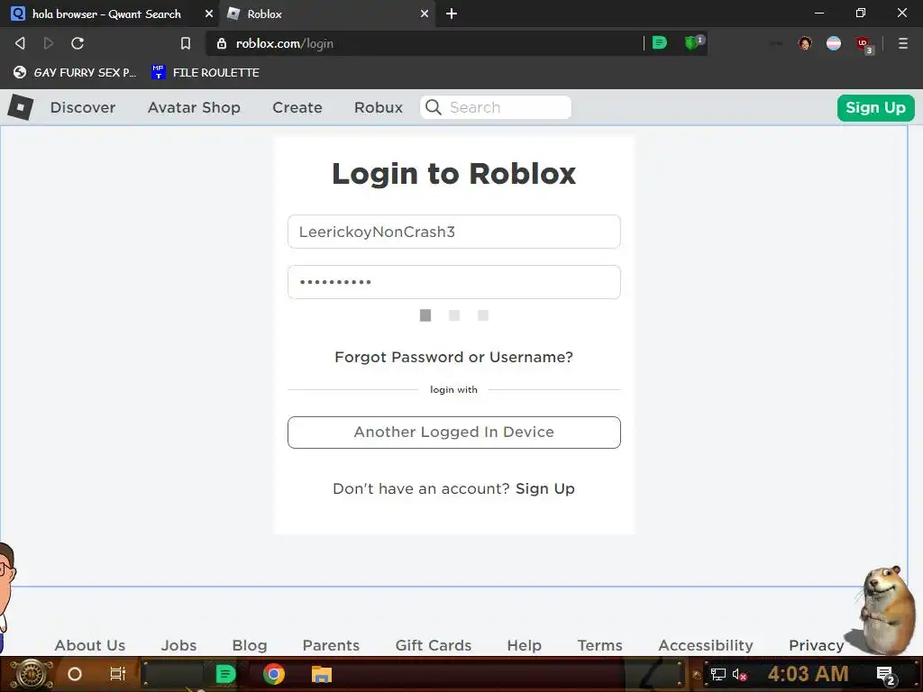This screenshot has height=692, width=923.
Task: Open Create in Roblox navigation
Action: coord(297,107)
